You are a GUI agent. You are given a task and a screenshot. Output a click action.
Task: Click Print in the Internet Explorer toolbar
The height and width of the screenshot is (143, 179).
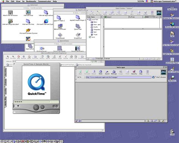[x=71, y=57]
